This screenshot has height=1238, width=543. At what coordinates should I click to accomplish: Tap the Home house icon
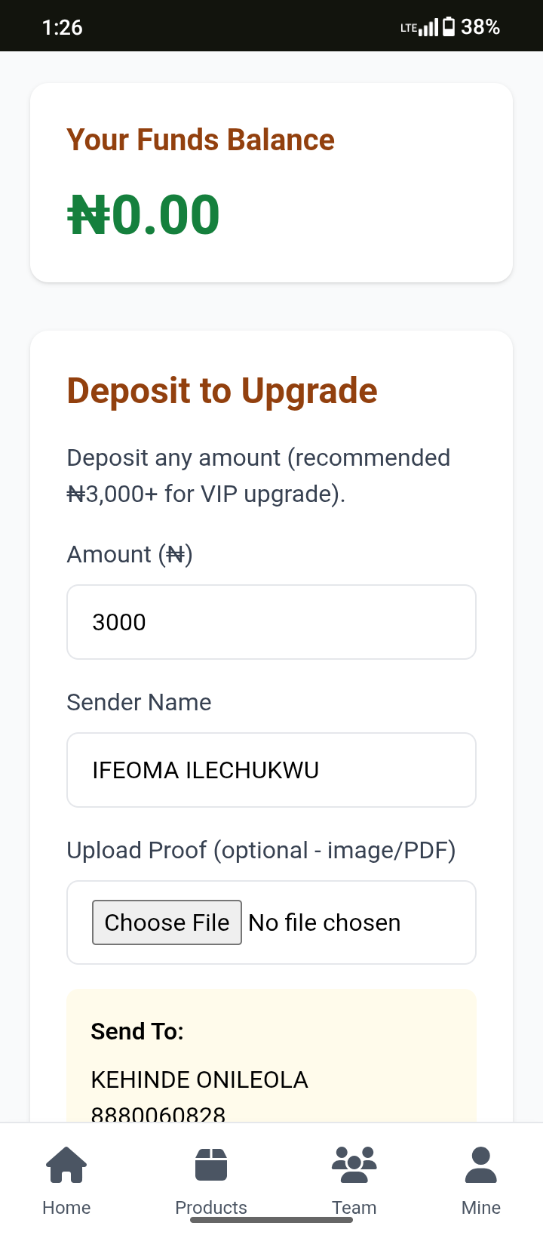66,1164
